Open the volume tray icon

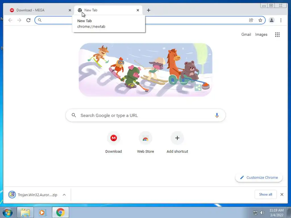coord(262,212)
